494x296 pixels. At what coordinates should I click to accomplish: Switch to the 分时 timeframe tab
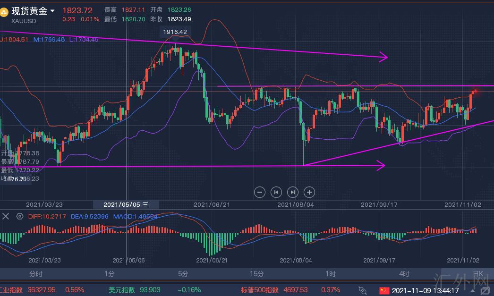click(x=36, y=274)
